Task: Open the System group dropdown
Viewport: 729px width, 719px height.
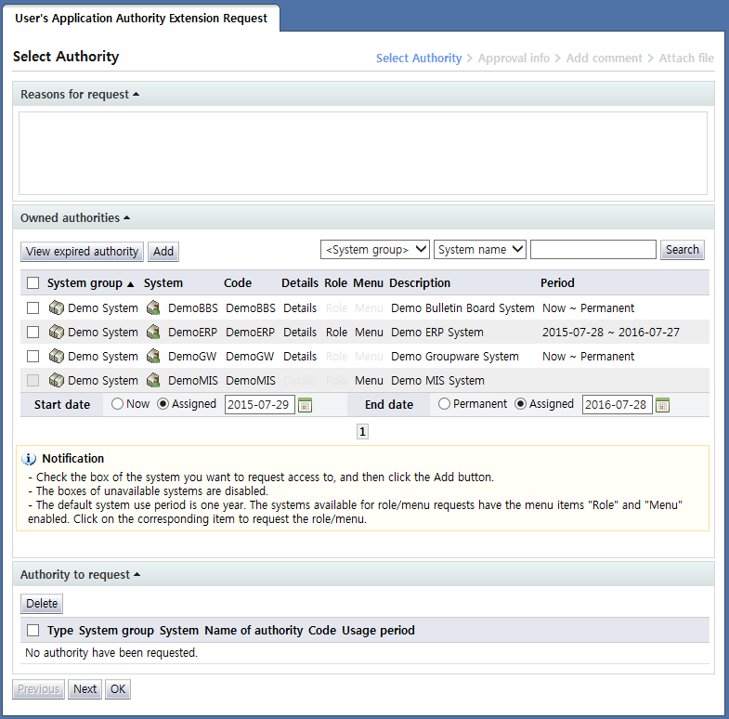Action: [x=374, y=250]
